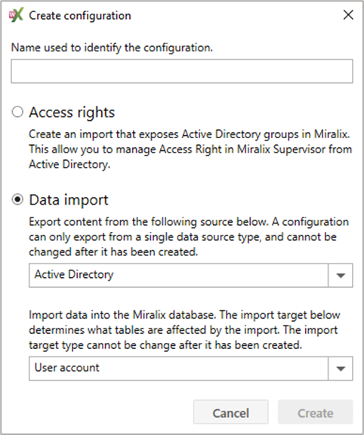The height and width of the screenshot is (435, 364).
Task: Select the Data import radio button
Action: point(17,199)
